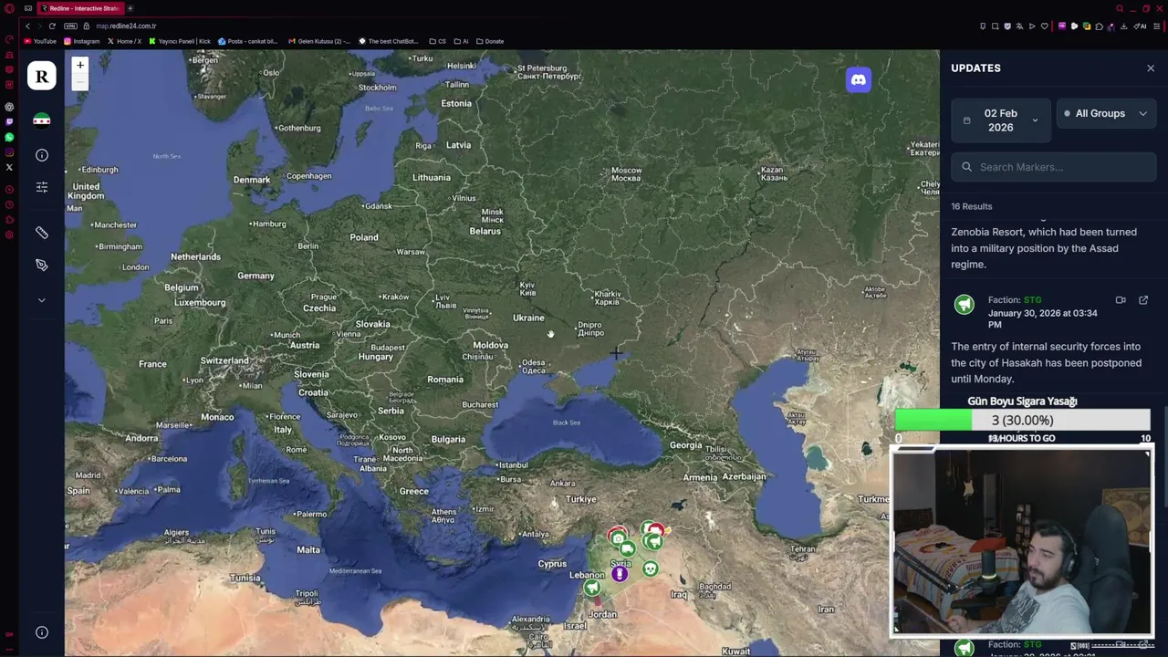Open the AI bookmarks folder
This screenshot has width=1168, height=657.
point(462,41)
